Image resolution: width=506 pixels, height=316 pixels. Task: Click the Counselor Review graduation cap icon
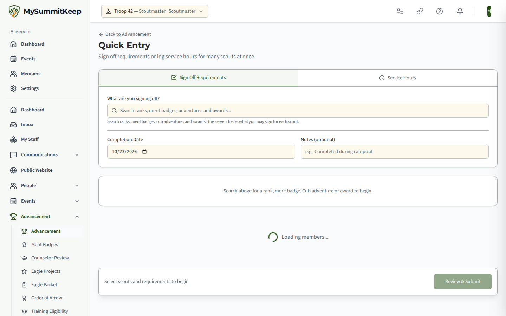(x=24, y=258)
